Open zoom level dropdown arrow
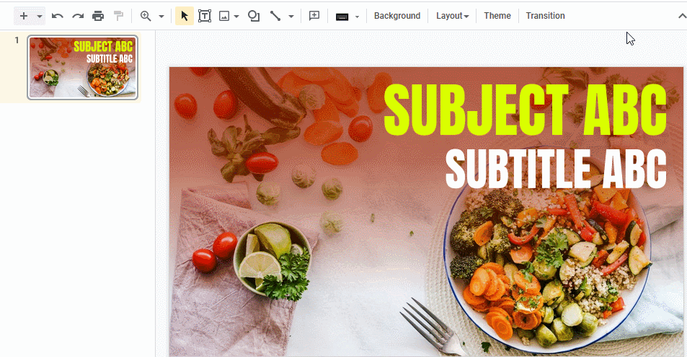Screen dimensions: 687x357 [161, 16]
